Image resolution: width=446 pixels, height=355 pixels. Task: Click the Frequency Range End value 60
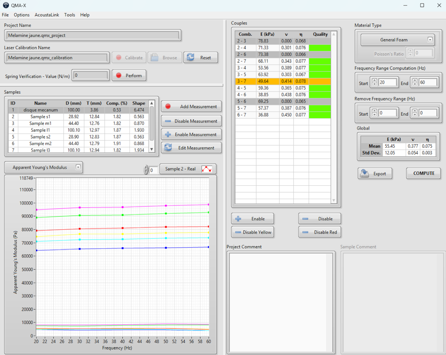[x=428, y=82]
